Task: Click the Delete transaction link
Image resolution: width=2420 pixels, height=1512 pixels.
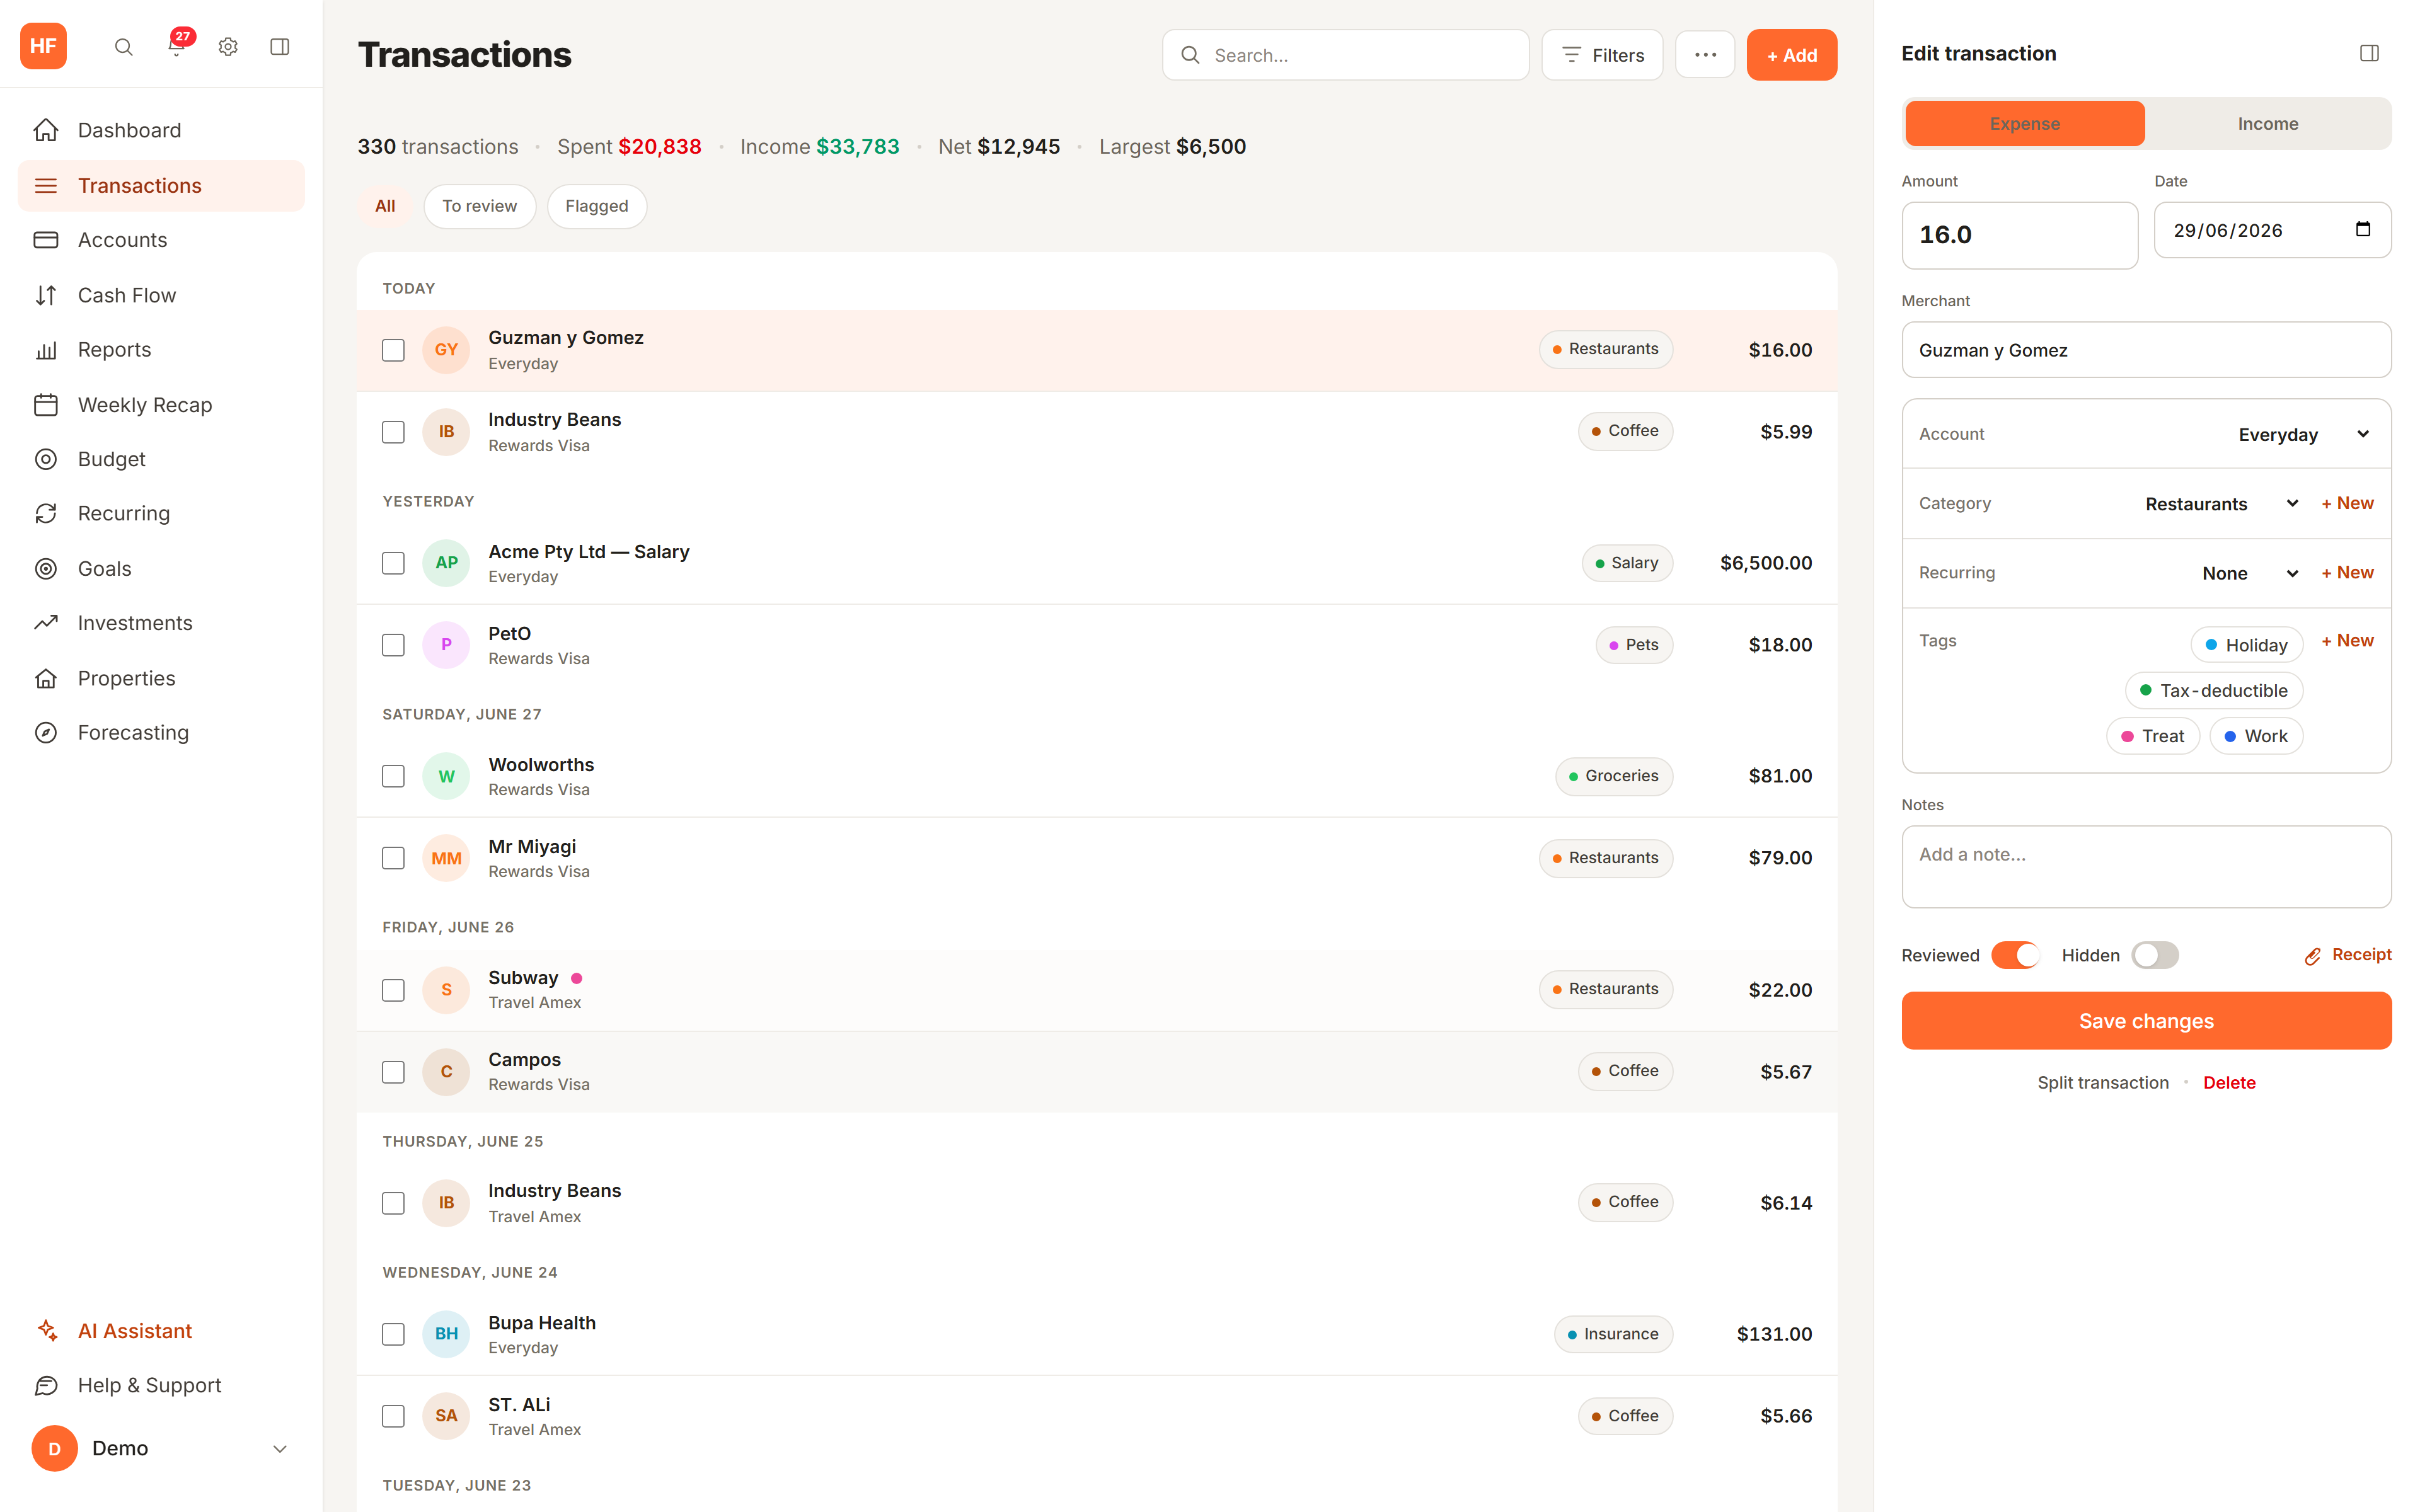Action: coord(2229,1083)
